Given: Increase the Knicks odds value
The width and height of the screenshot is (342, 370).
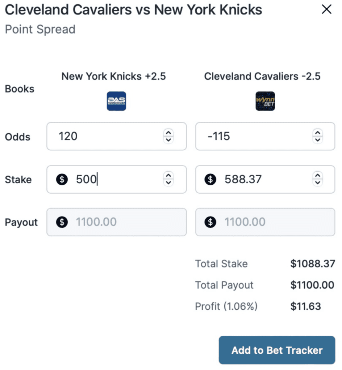Looking at the screenshot, I should point(168,133).
